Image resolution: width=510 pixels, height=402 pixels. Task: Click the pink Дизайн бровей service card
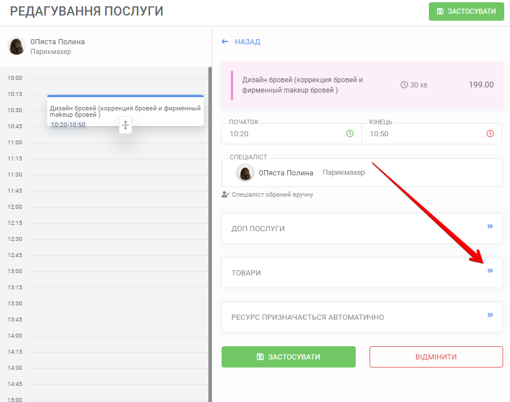362,85
